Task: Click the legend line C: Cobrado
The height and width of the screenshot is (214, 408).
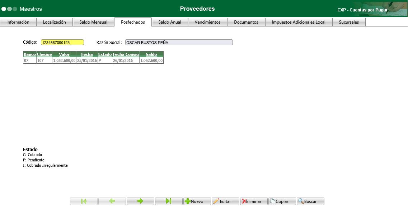Action: pos(33,155)
